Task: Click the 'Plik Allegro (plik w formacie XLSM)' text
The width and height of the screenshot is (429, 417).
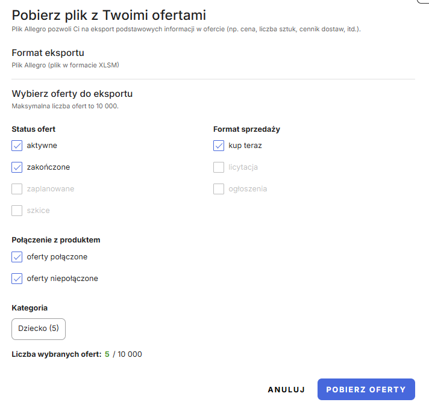Action: [66, 65]
